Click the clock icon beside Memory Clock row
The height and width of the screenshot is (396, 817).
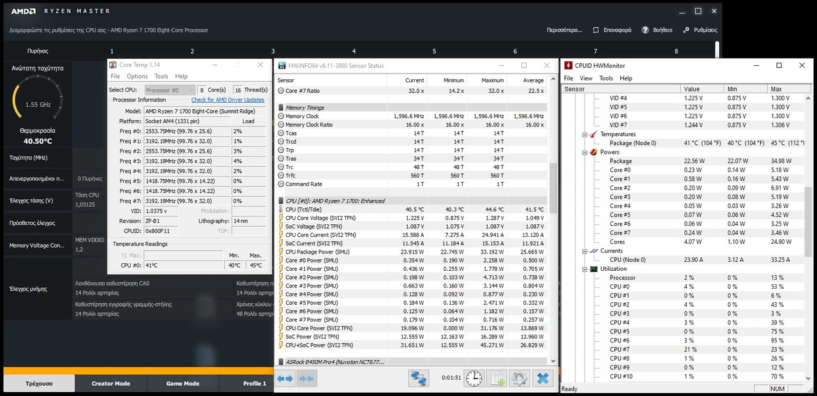click(x=281, y=116)
